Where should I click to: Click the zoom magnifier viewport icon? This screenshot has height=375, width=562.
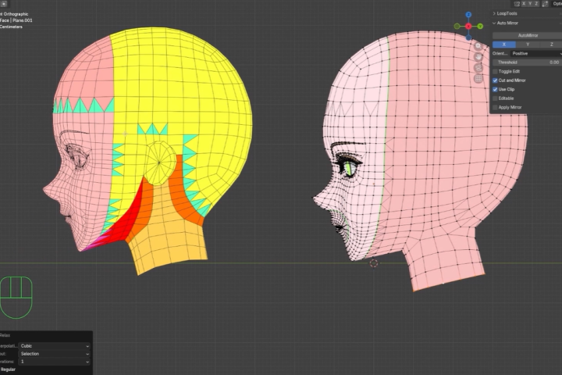(x=478, y=46)
